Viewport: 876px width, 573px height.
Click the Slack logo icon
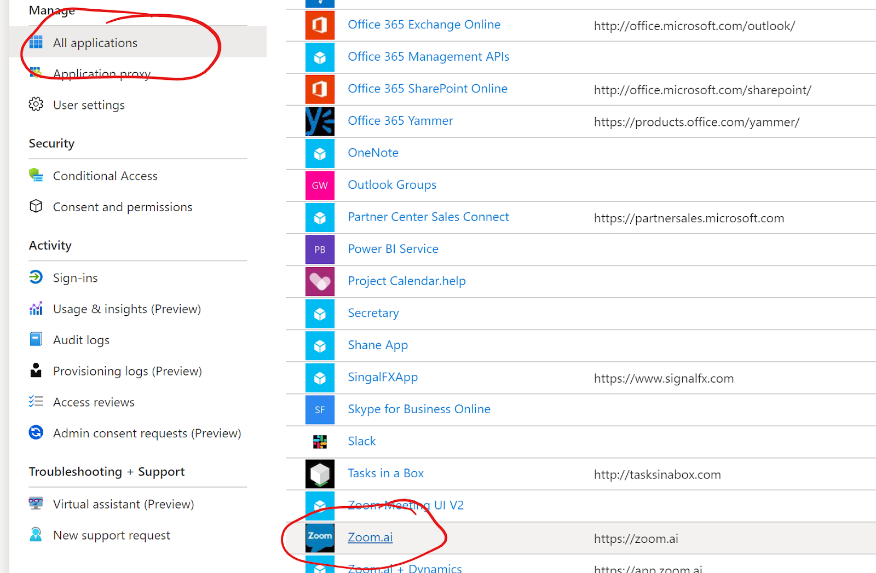pyautogui.click(x=320, y=442)
